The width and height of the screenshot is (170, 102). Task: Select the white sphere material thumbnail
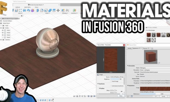163,35
